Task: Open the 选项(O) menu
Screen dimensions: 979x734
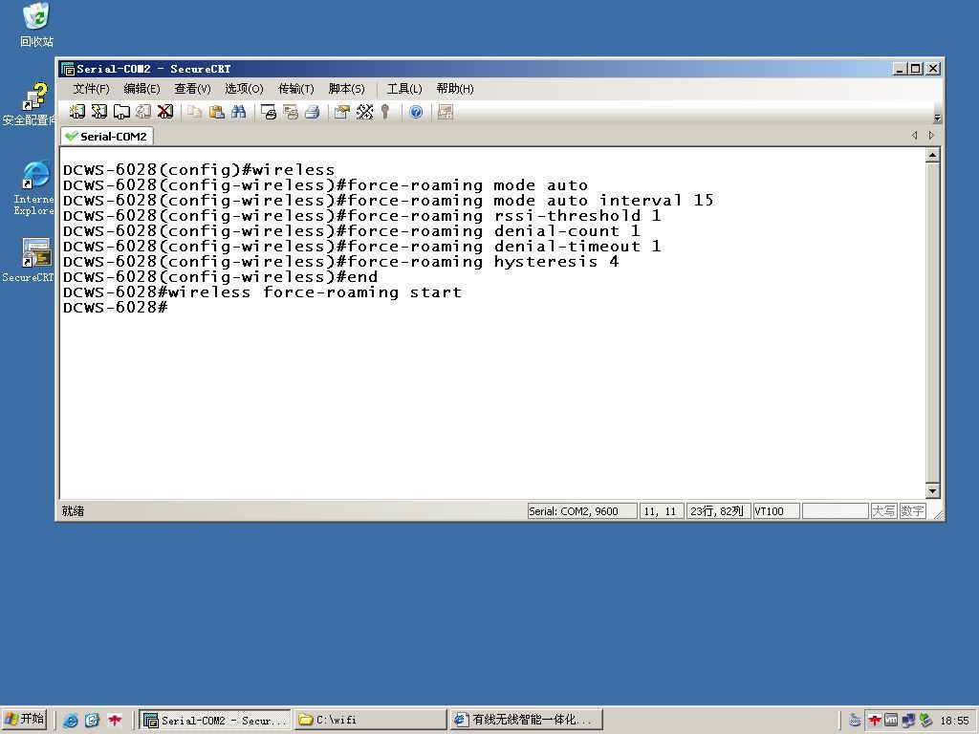Action: click(244, 89)
